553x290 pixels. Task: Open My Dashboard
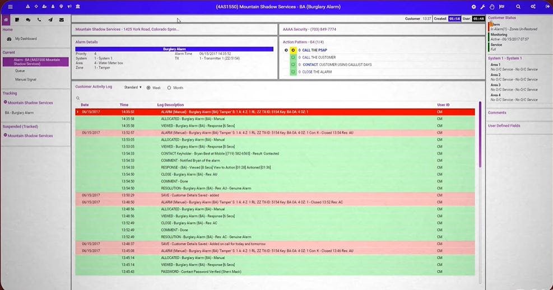(26, 39)
